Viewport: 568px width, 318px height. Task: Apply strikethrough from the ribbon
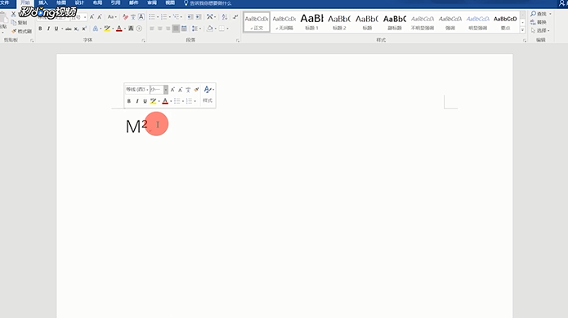68,29
